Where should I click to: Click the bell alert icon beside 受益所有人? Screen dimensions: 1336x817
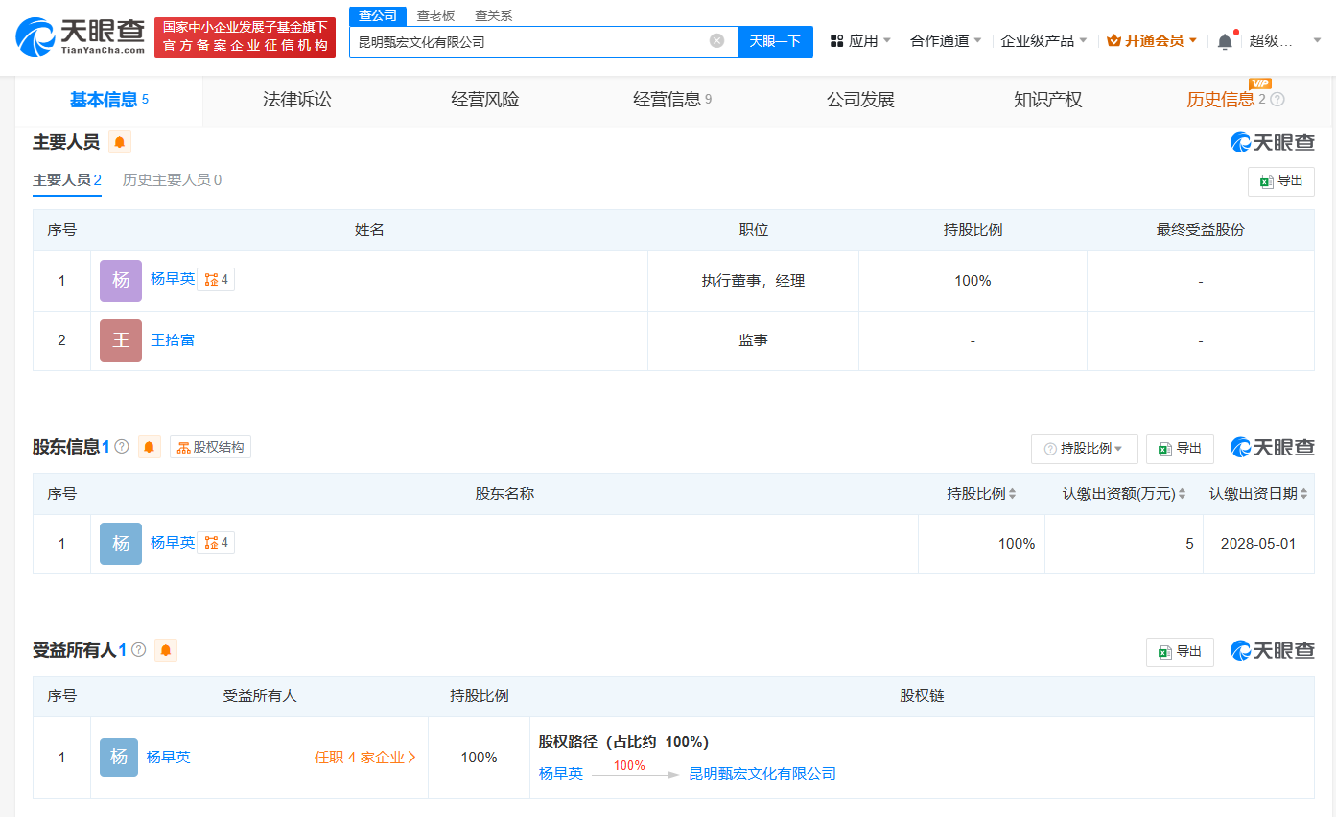pyautogui.click(x=166, y=650)
